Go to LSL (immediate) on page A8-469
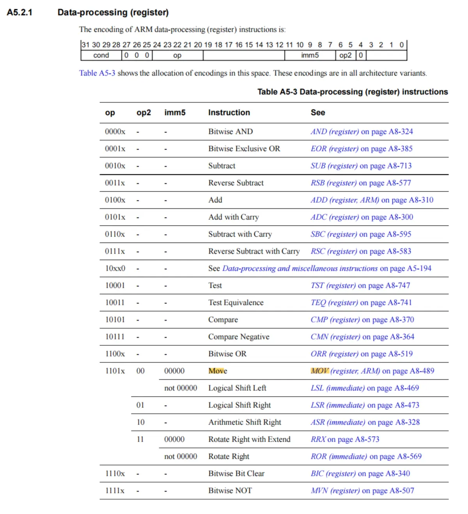 (x=365, y=389)
